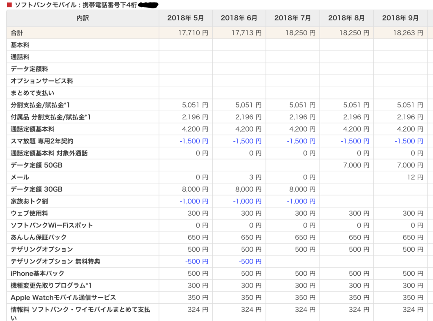Click 情報料 324 円 in the July column
433x321 pixels.
305,310
